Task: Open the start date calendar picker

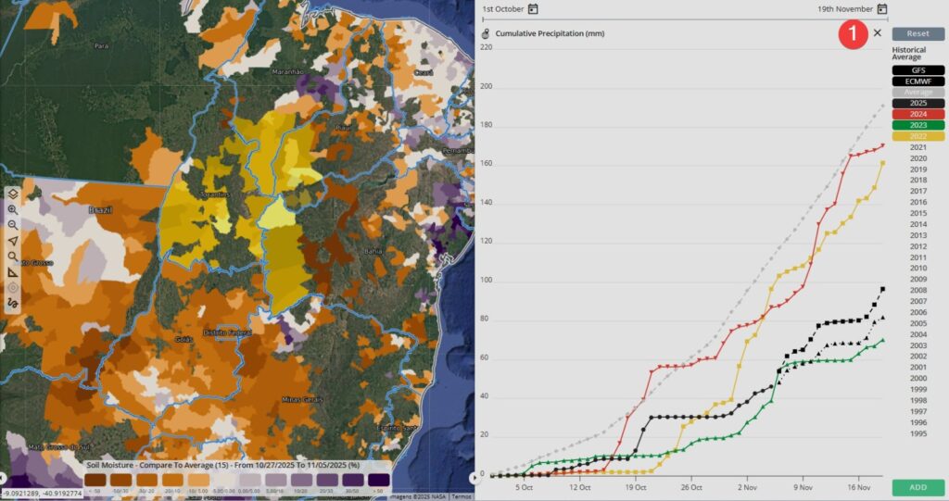Action: [x=533, y=9]
